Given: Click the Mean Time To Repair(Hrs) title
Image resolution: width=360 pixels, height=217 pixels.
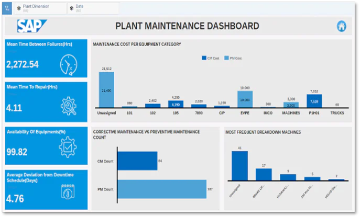Looking at the screenshot, I should 32,87.
